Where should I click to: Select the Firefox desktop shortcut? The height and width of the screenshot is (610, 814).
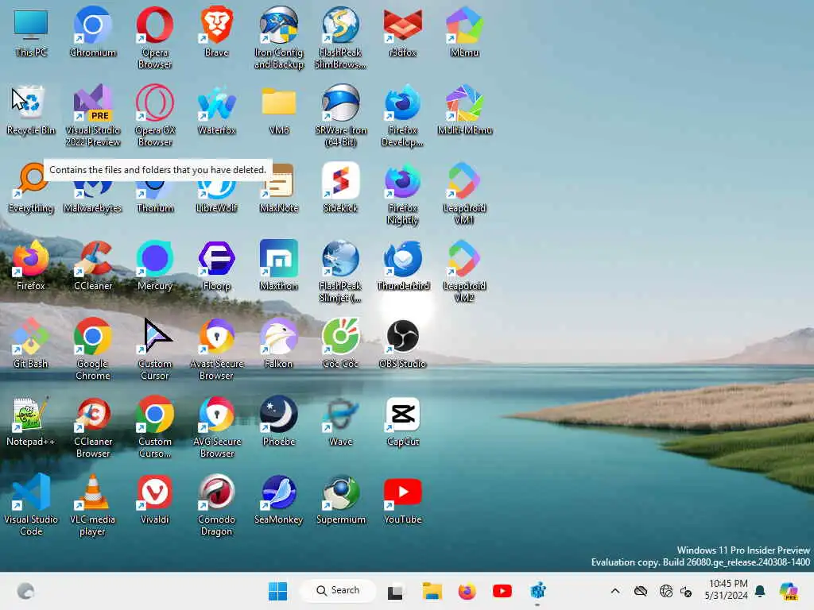(x=31, y=265)
